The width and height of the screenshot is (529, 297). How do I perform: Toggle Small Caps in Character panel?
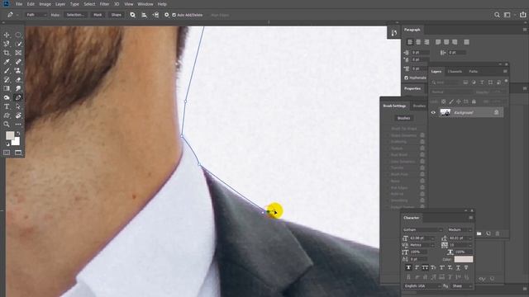(433, 267)
